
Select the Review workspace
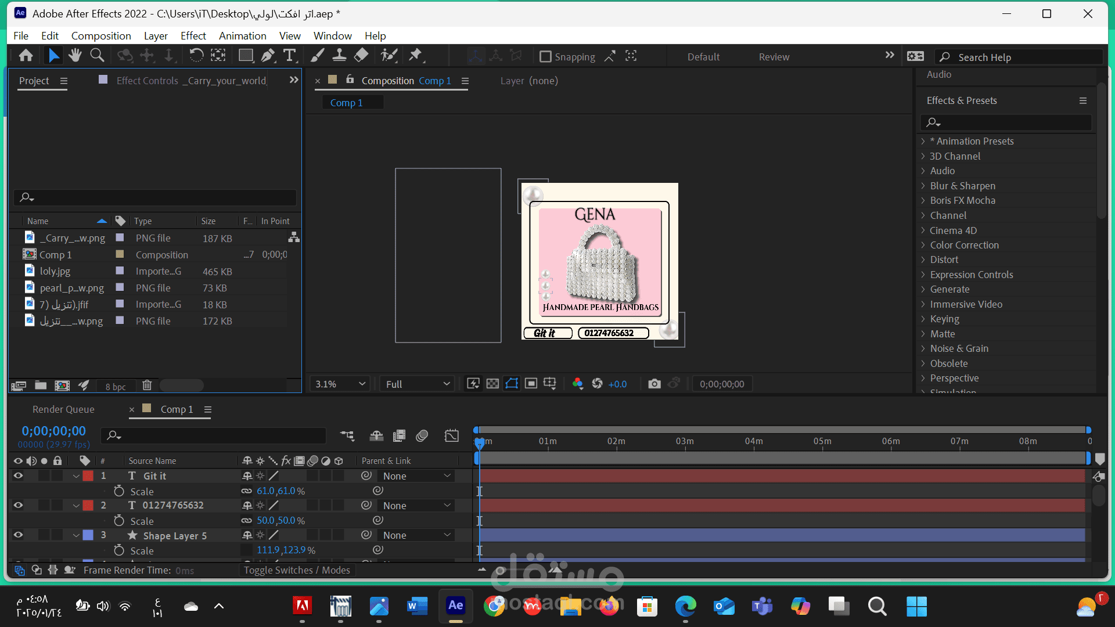774,57
